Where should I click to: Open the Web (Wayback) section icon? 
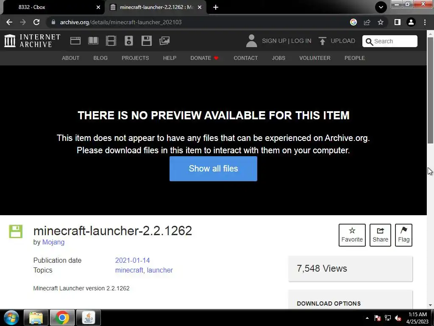pyautogui.click(x=75, y=41)
